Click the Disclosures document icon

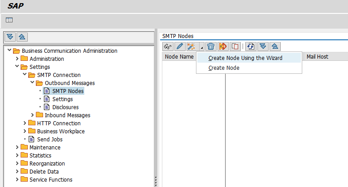(x=47, y=107)
